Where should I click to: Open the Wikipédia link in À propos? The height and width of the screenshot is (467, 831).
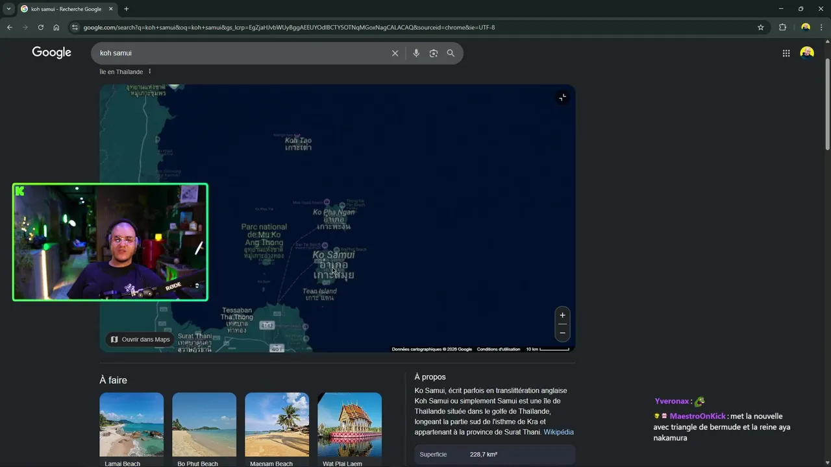tap(558, 432)
